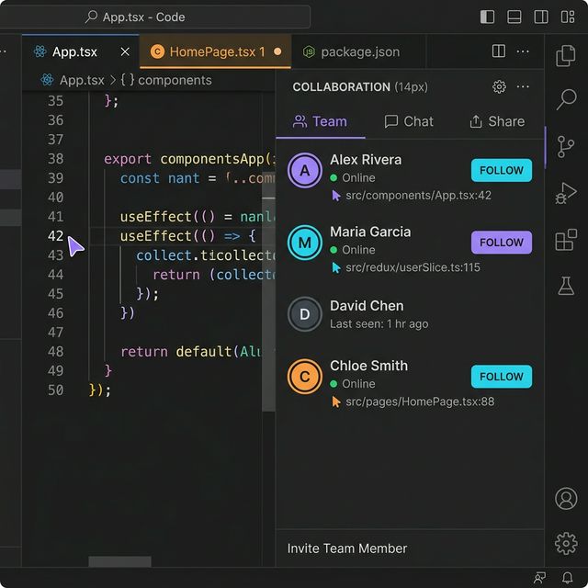
Task: Open Collaboration panel more actions ellipsis
Action: click(523, 86)
